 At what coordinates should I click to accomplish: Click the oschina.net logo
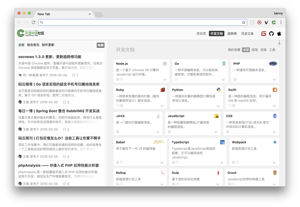click(x=31, y=33)
